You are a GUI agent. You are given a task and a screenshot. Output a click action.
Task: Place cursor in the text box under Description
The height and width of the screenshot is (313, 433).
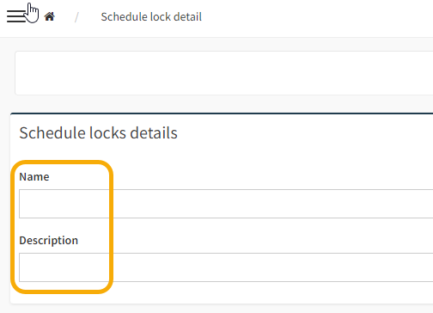(x=226, y=267)
